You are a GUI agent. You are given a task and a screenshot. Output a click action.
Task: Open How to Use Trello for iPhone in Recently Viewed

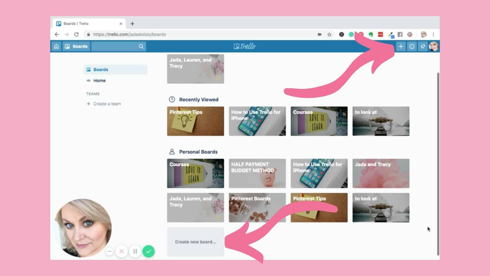coord(257,121)
